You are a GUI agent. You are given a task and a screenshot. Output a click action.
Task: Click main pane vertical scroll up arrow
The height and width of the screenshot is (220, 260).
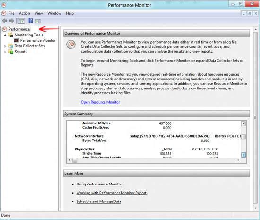point(256,29)
